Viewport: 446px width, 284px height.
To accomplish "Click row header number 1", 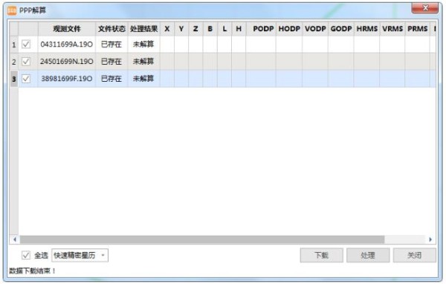I will [x=14, y=45].
